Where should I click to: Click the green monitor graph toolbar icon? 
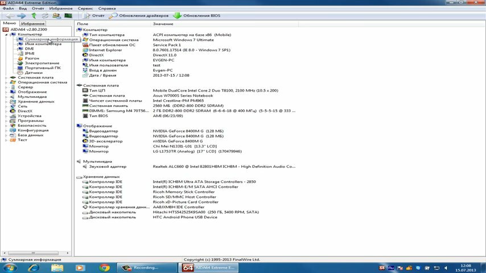[68, 15]
